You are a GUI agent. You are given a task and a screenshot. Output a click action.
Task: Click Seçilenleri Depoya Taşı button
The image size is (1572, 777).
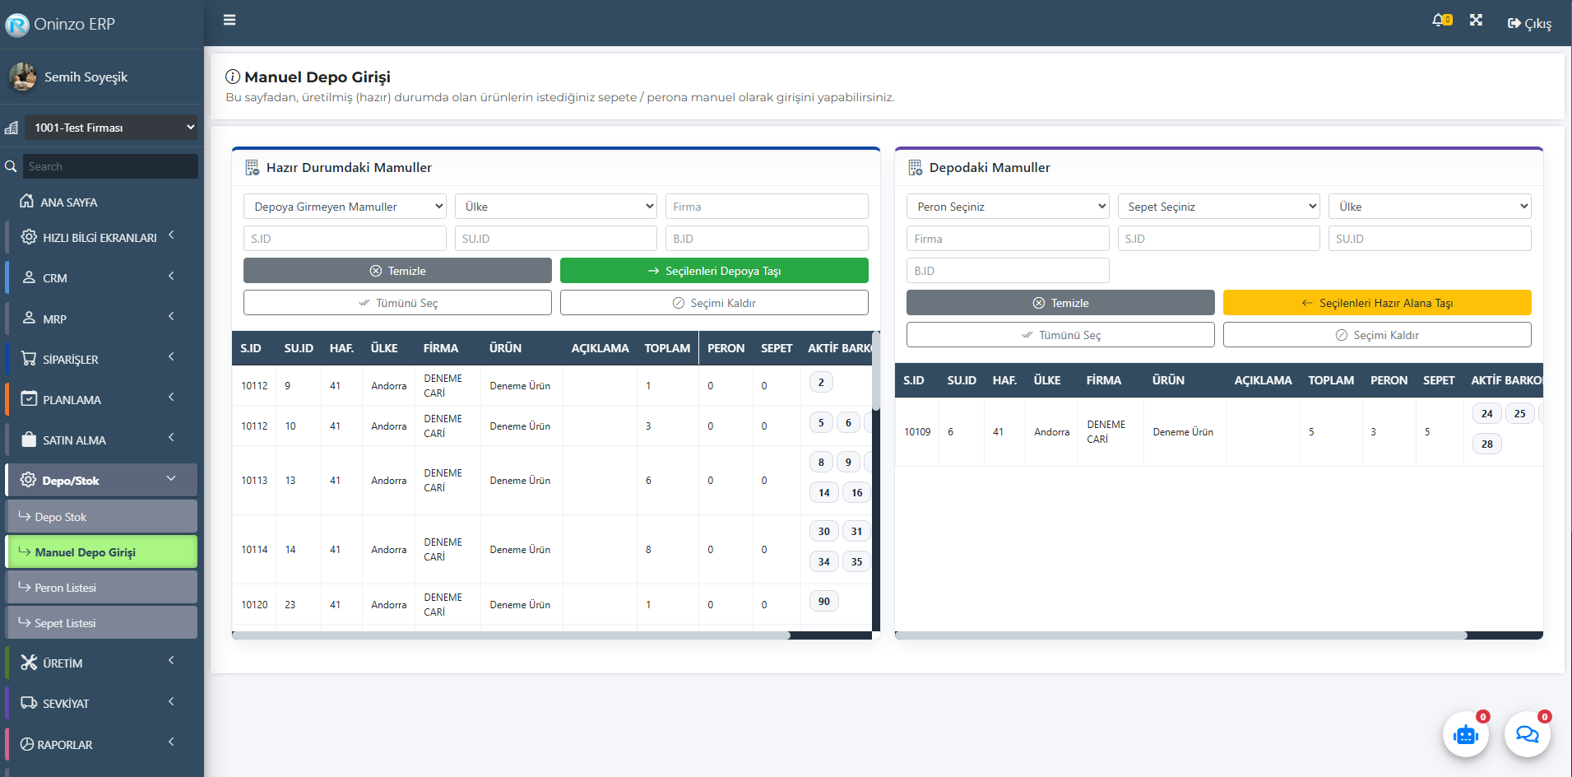713,271
